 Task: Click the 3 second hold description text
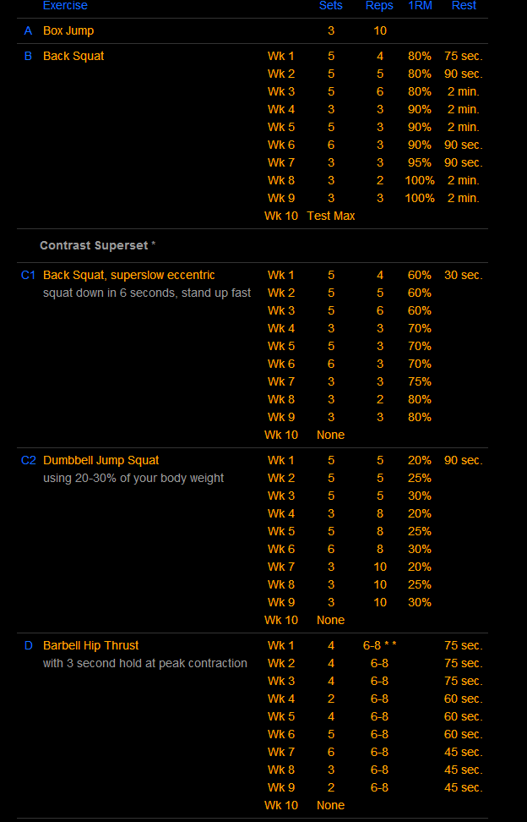click(x=145, y=663)
